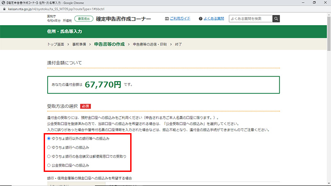Click the 必須 red label
Screen dimensions: 331x186
click(x=85, y=106)
